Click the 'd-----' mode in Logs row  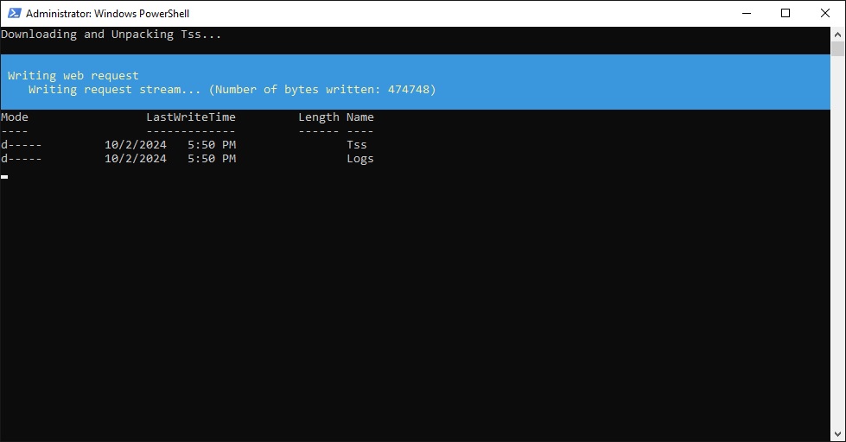[21, 159]
